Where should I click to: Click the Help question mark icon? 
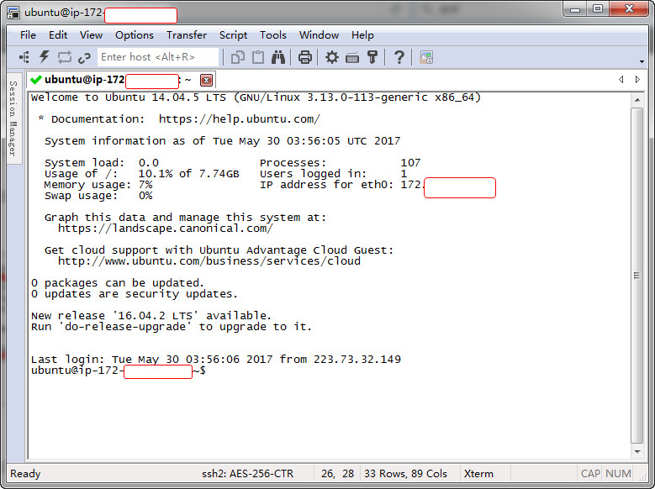click(399, 57)
